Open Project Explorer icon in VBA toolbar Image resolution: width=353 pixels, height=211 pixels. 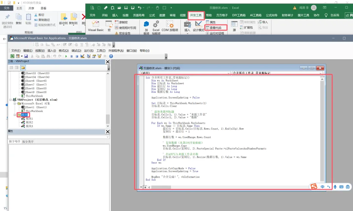(x=89, y=56)
